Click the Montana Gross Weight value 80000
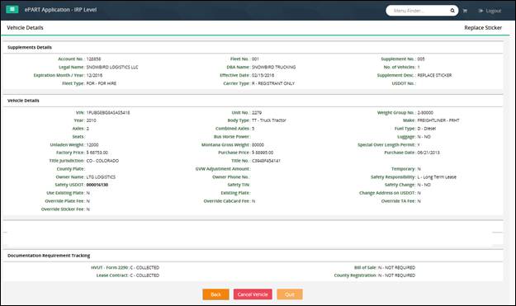The width and height of the screenshot is (516, 306). point(258,144)
